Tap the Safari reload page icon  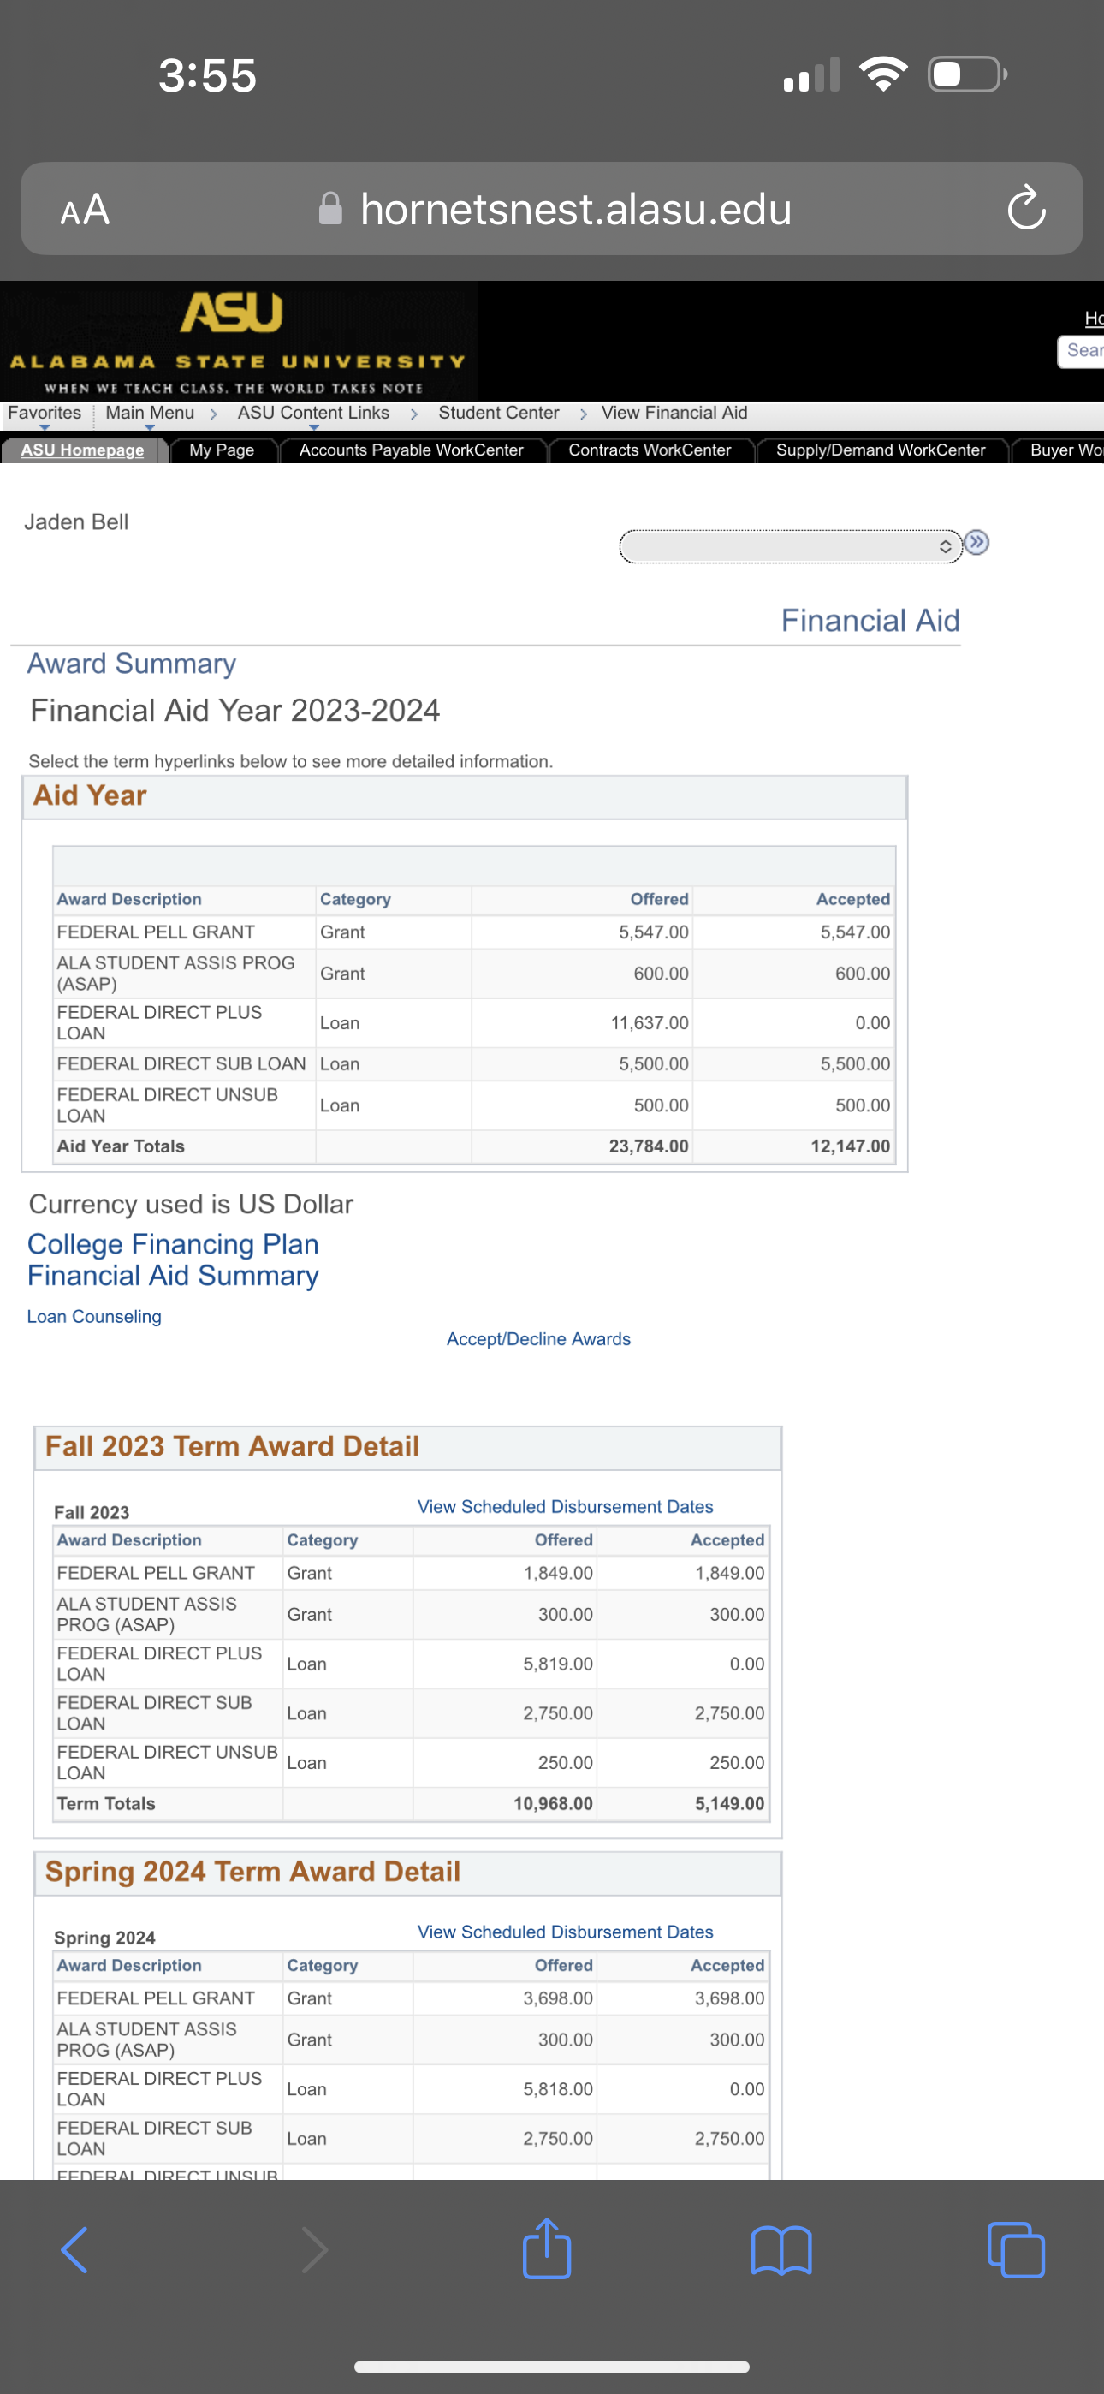[x=1026, y=207]
